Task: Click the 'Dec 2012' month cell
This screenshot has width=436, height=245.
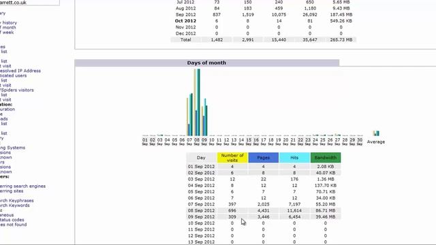Action: (x=186, y=33)
